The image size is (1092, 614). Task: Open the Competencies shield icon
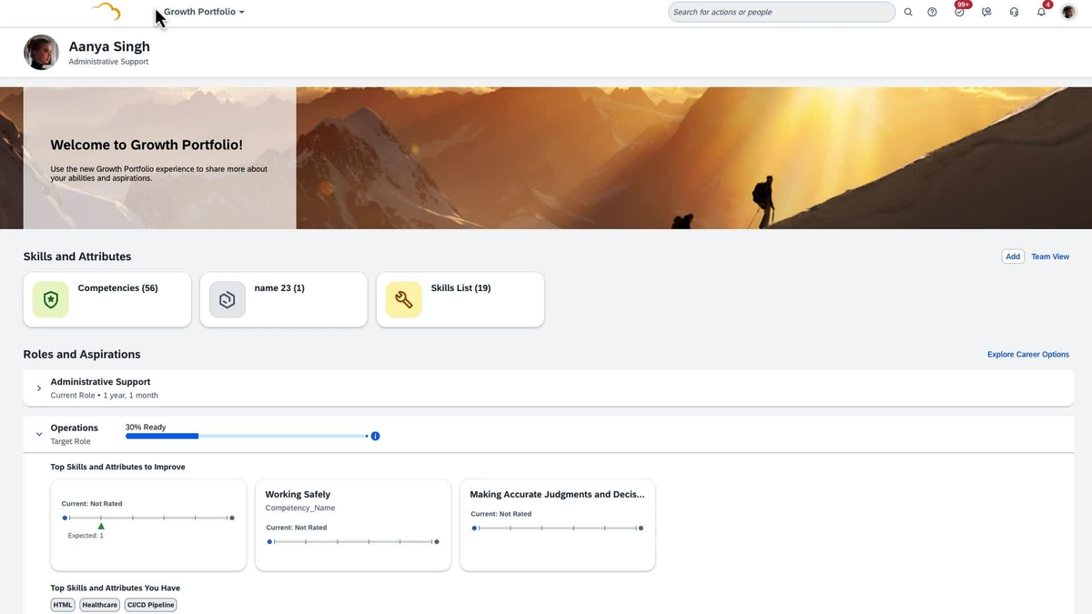[49, 298]
